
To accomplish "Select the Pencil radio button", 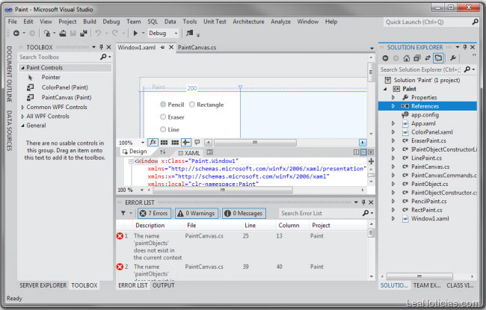I will 163,105.
